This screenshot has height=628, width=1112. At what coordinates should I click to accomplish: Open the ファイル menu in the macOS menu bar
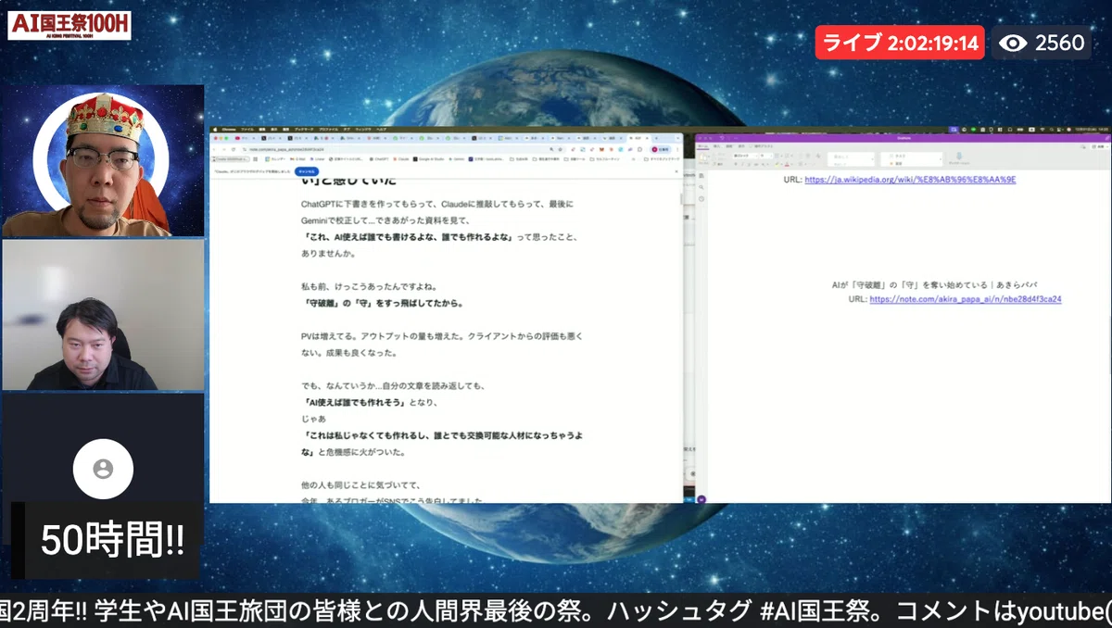coord(246,129)
